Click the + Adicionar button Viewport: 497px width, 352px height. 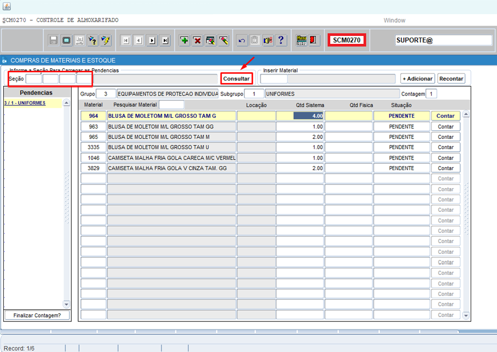417,79
